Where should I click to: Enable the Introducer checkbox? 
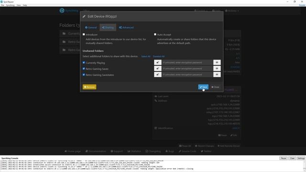tap(84, 34)
